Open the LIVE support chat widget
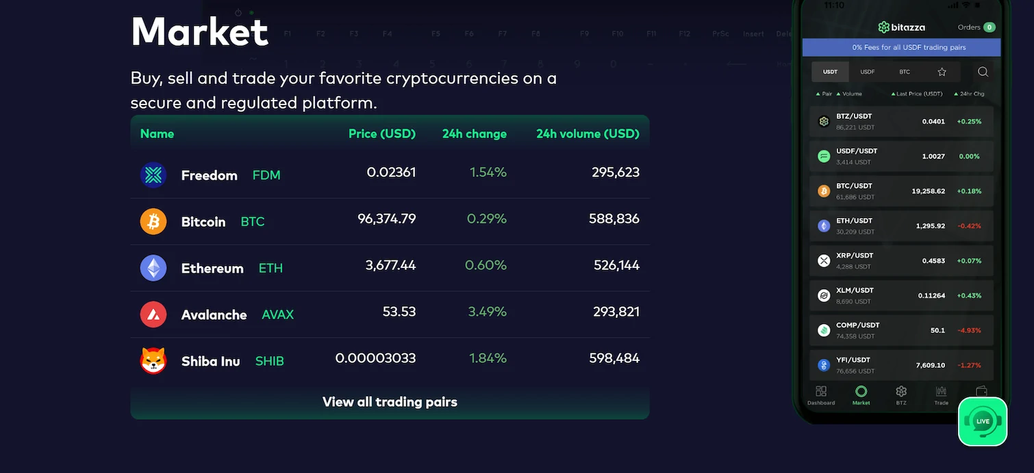This screenshot has width=1034, height=473. point(983,421)
